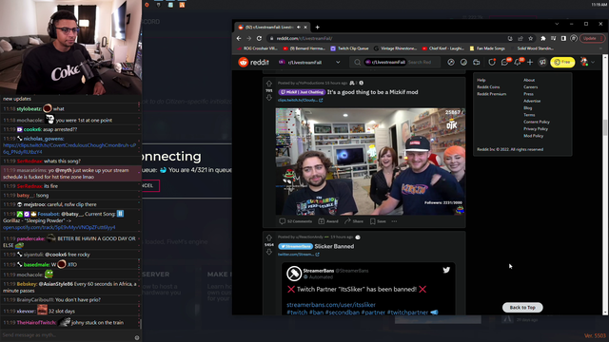Click the Send message chat input
The height and width of the screenshot is (342, 609).
[x=67, y=335]
